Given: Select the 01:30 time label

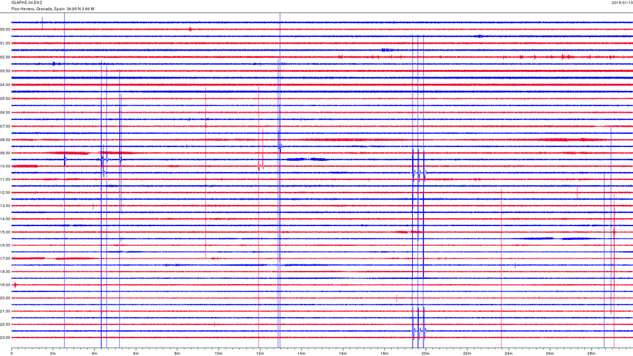Looking at the screenshot, I should (x=5, y=44).
